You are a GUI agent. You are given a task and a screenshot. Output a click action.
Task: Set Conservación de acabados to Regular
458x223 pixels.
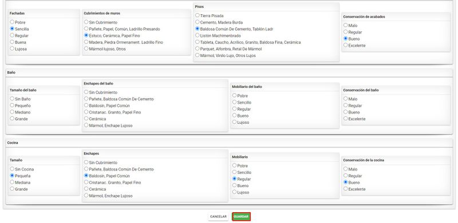point(346,32)
